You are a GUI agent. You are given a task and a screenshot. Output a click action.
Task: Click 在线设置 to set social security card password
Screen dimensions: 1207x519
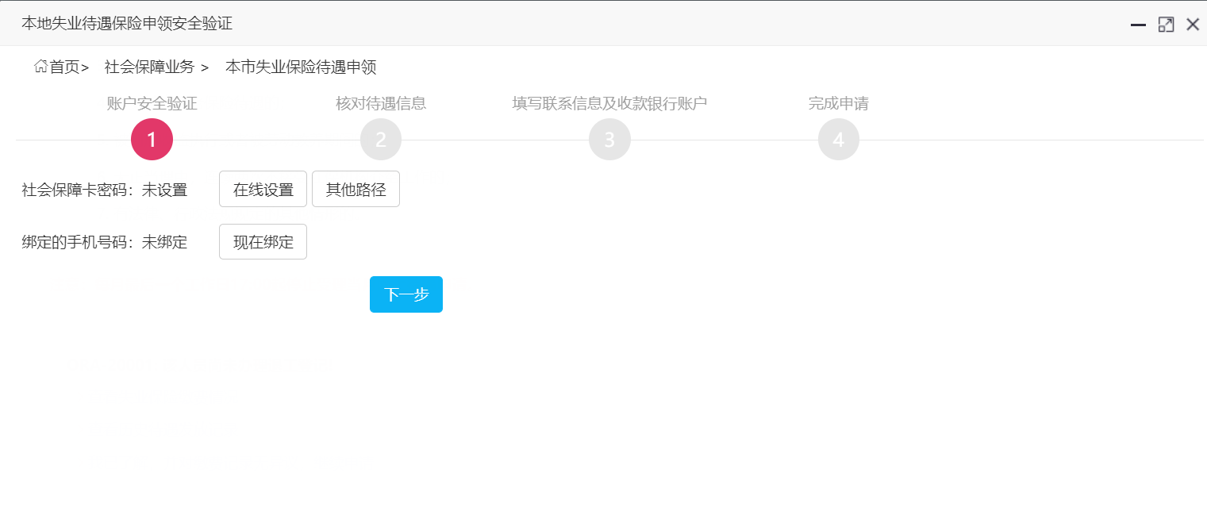click(x=263, y=189)
